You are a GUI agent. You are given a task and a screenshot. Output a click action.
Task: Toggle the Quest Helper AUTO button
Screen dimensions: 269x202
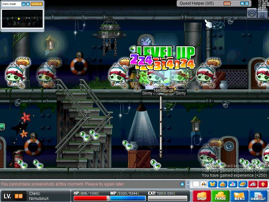[x=227, y=3]
